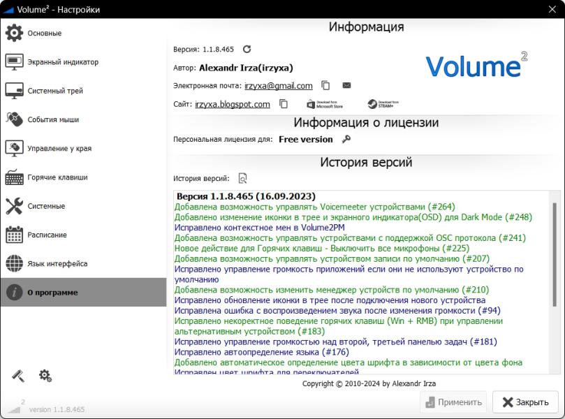565x419 pixels.
Task: Close the Volume² settings window
Action: [552, 9]
